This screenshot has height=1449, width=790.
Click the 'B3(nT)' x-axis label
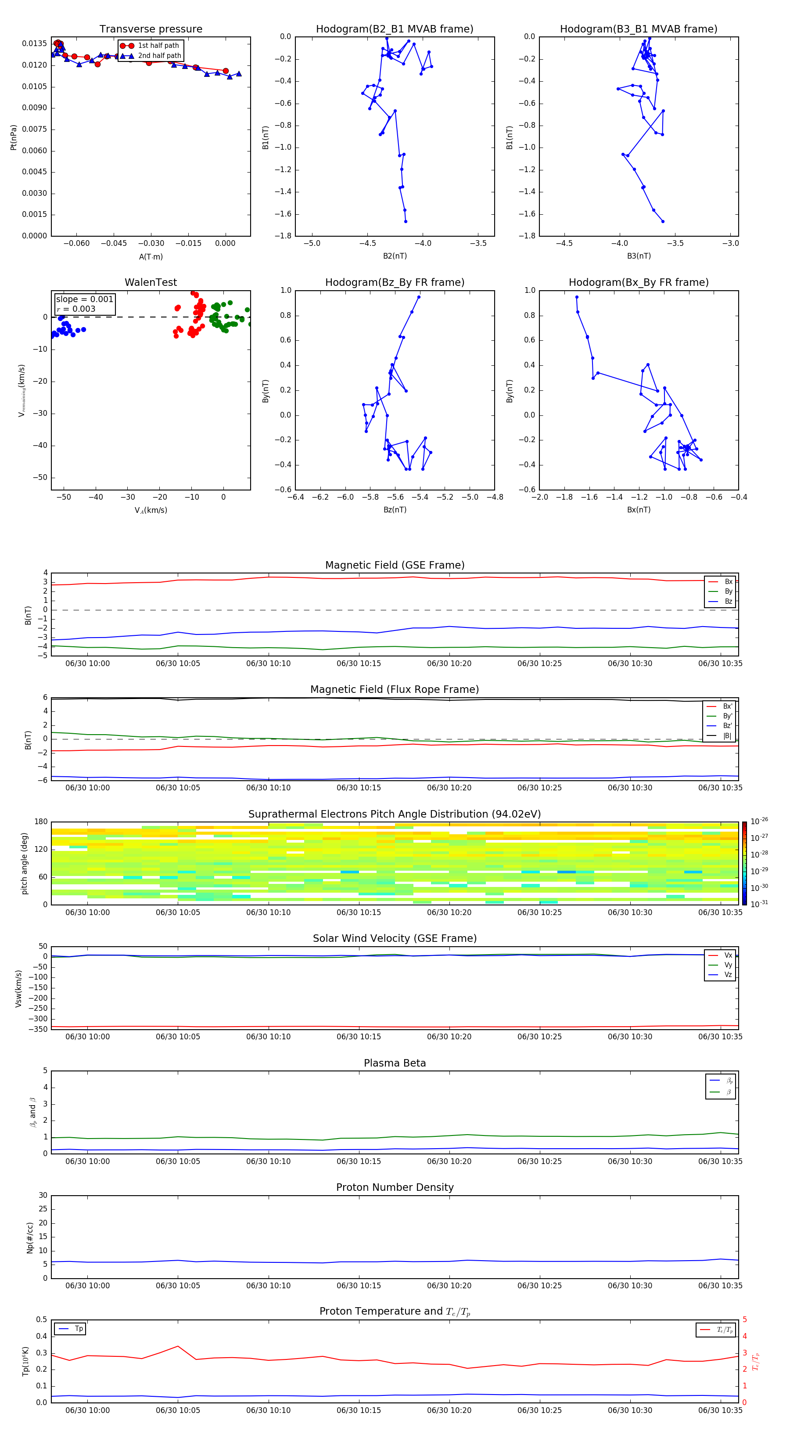coord(639,256)
